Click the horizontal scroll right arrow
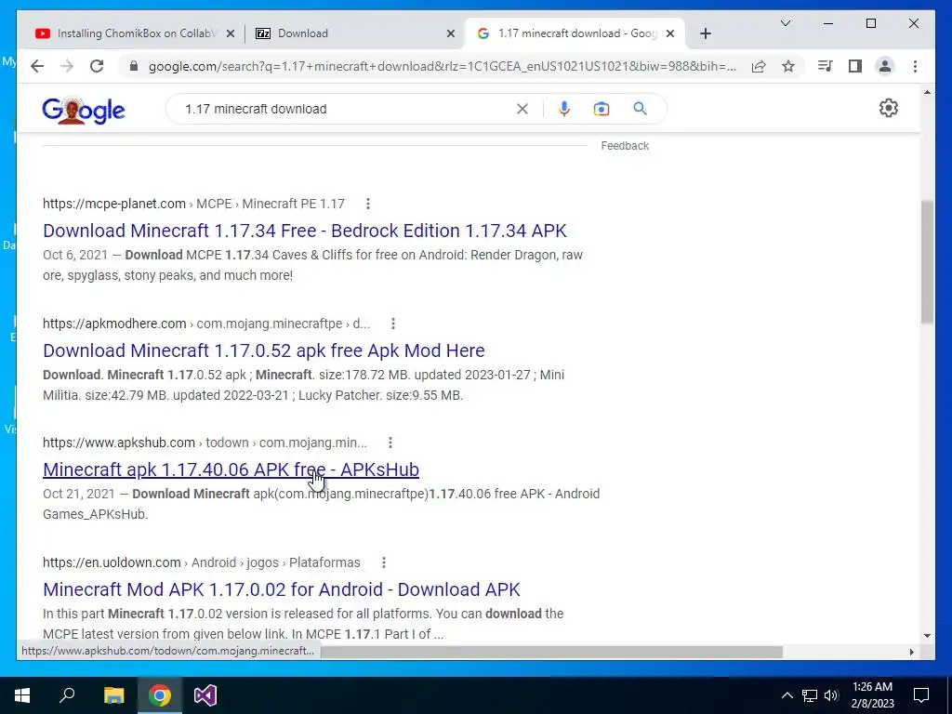The height and width of the screenshot is (714, 952). coord(911,652)
